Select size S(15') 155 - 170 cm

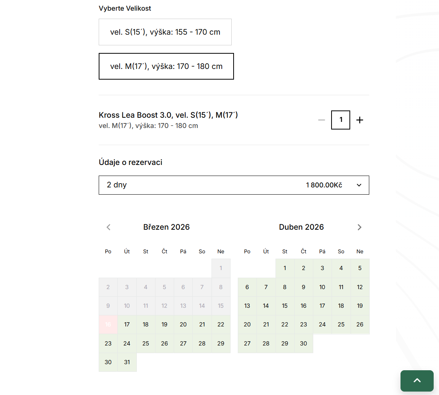[x=165, y=32]
